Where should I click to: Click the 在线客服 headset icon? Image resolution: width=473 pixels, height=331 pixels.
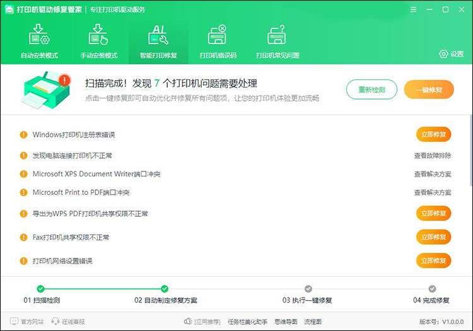pos(55,322)
